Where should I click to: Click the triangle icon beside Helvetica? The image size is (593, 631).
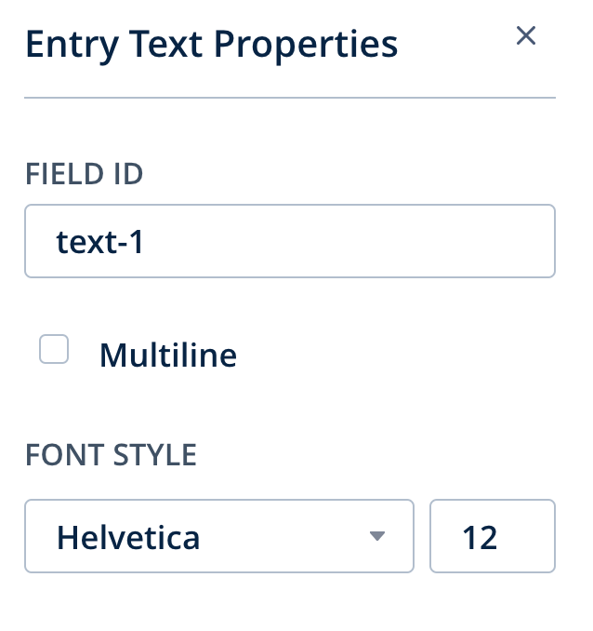376,536
